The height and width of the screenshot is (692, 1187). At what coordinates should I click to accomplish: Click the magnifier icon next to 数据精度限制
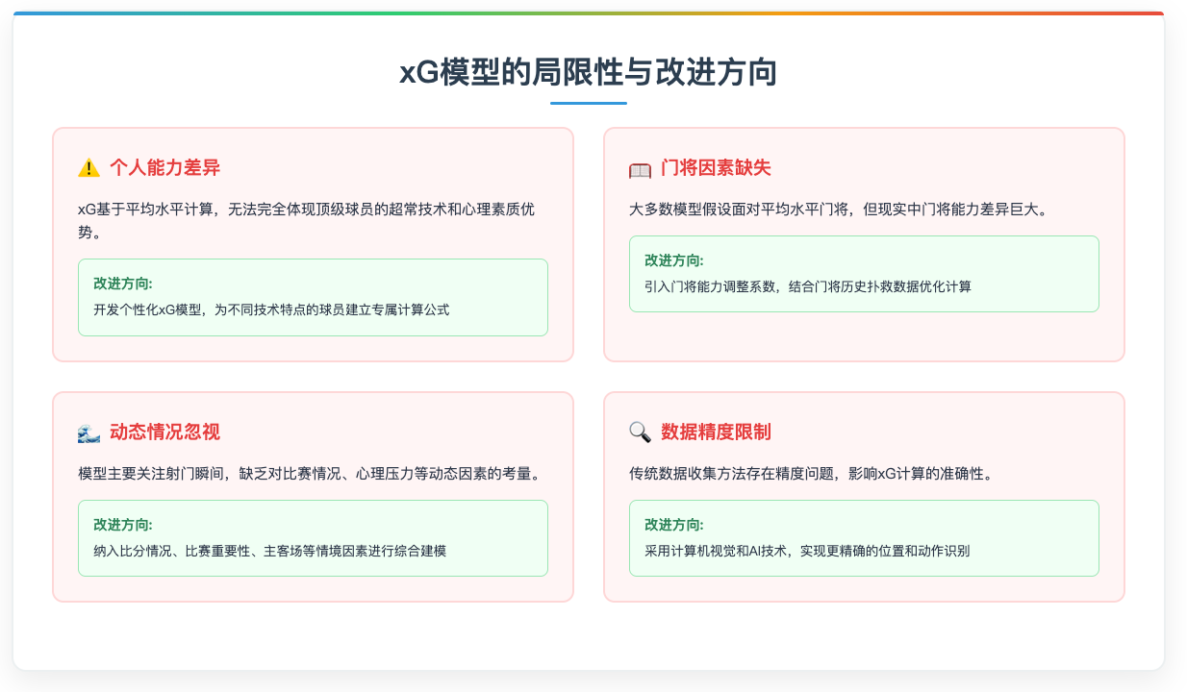(639, 432)
